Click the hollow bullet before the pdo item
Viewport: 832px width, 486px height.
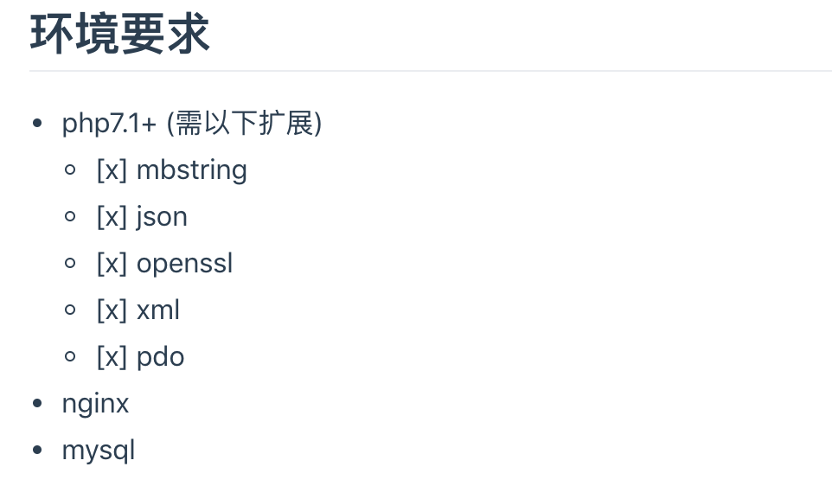pos(71,357)
